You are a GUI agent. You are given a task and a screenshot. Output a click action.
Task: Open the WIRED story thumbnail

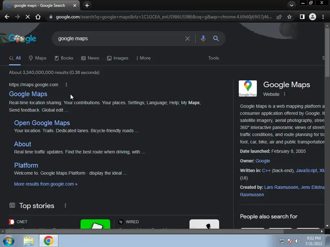[204, 224]
